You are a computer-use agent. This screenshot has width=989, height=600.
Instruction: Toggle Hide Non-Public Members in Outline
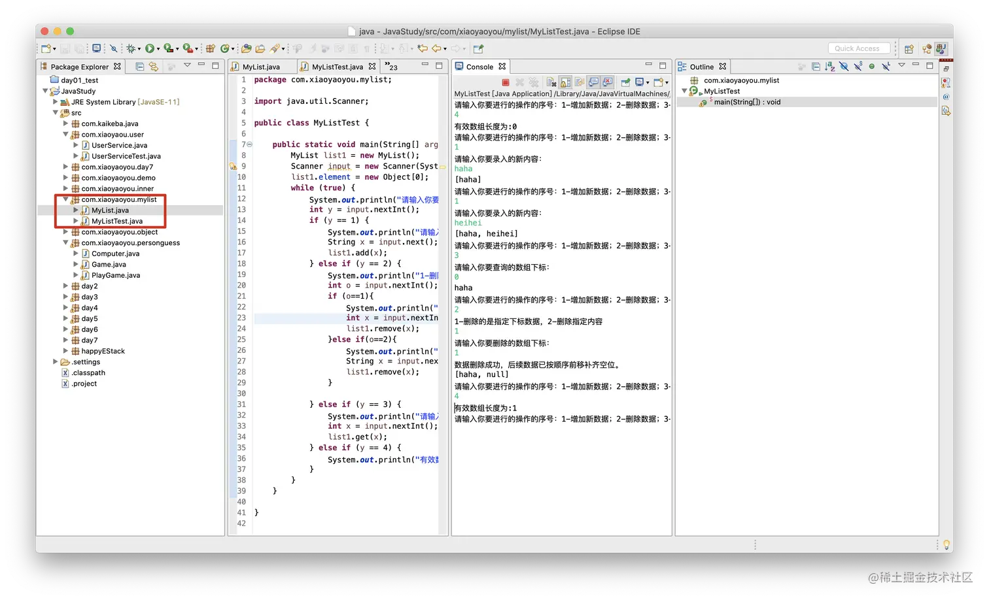click(x=872, y=67)
